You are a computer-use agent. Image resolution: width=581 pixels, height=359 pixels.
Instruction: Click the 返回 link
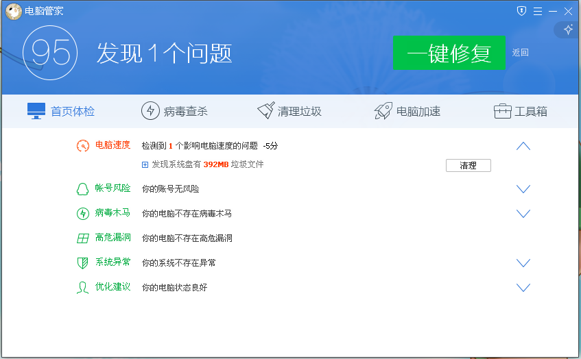(520, 53)
